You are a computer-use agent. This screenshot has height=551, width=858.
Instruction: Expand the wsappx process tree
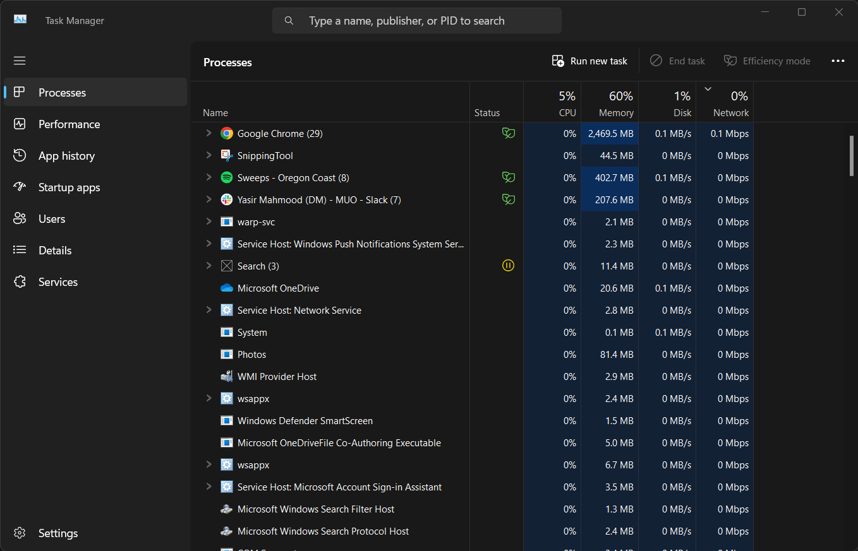click(x=209, y=398)
